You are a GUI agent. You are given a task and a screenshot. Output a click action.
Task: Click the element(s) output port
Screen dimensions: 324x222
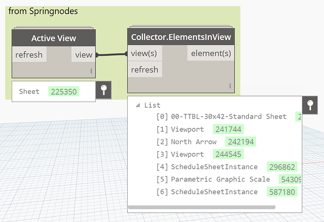[x=211, y=53]
